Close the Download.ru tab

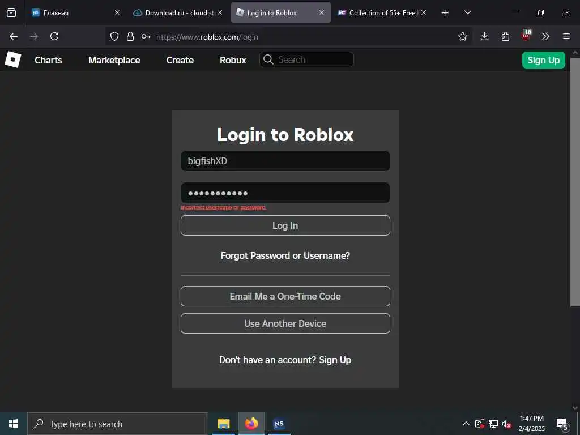click(x=220, y=12)
